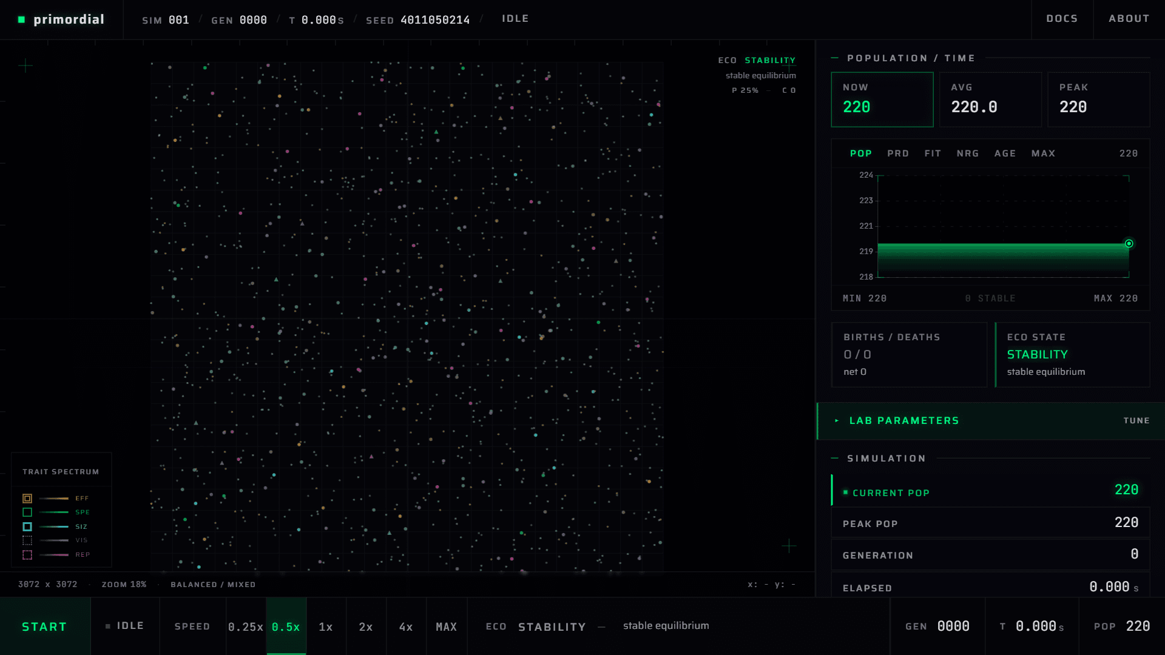1165x655 pixels.
Task: Click the CURRENT POP row
Action: tap(991, 490)
